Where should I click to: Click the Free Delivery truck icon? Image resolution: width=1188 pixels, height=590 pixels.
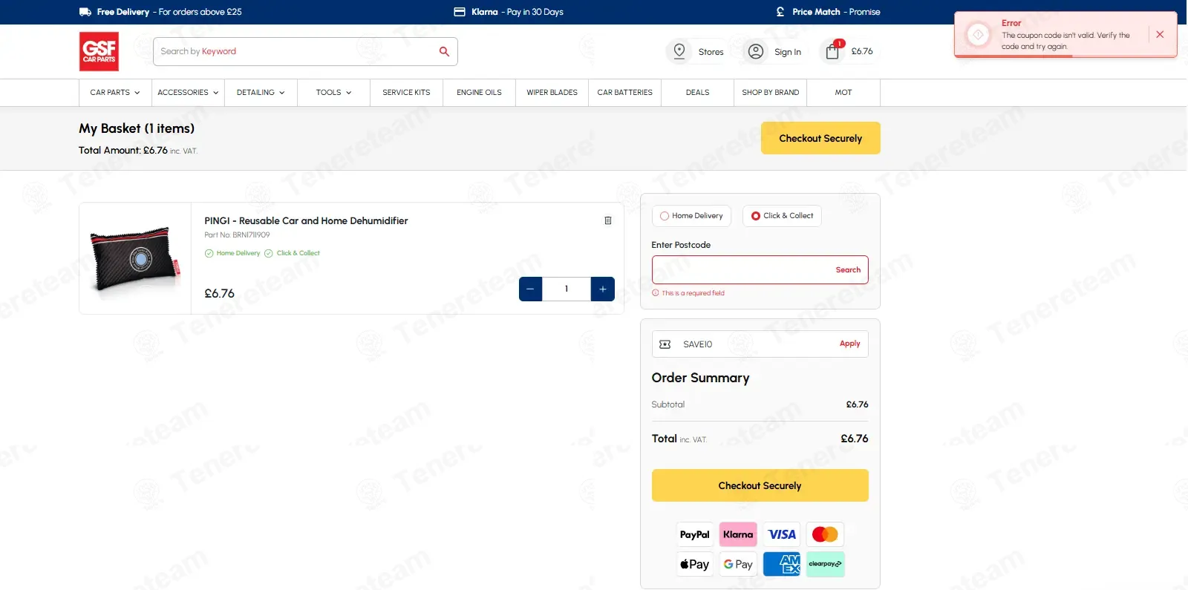click(x=85, y=12)
